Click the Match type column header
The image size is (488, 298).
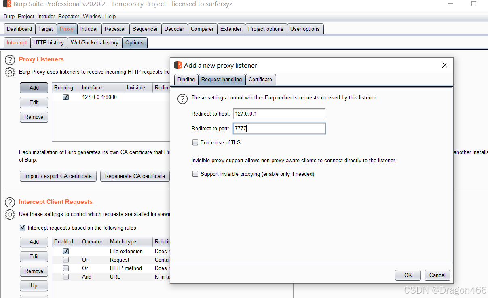(130, 242)
